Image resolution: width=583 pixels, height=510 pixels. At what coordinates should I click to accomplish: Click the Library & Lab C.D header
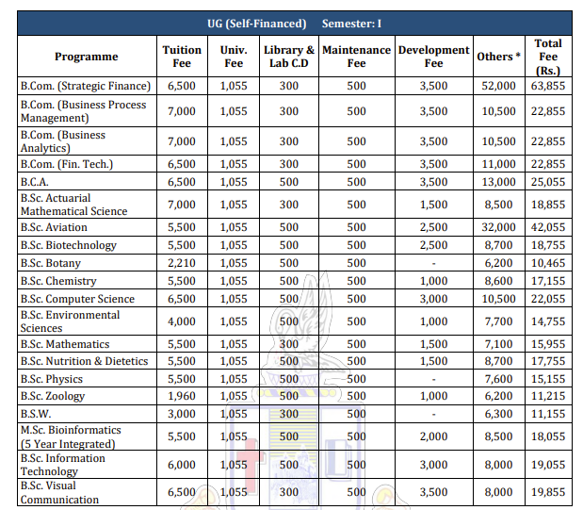[x=289, y=57]
